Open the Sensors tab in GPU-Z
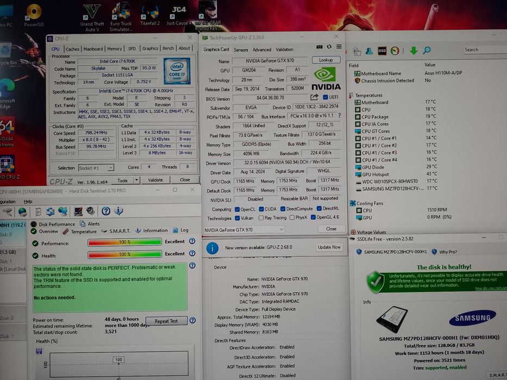The width and height of the screenshot is (507, 380). click(x=241, y=50)
